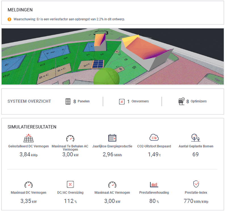Click the value '3,84 kWp'

(29, 155)
